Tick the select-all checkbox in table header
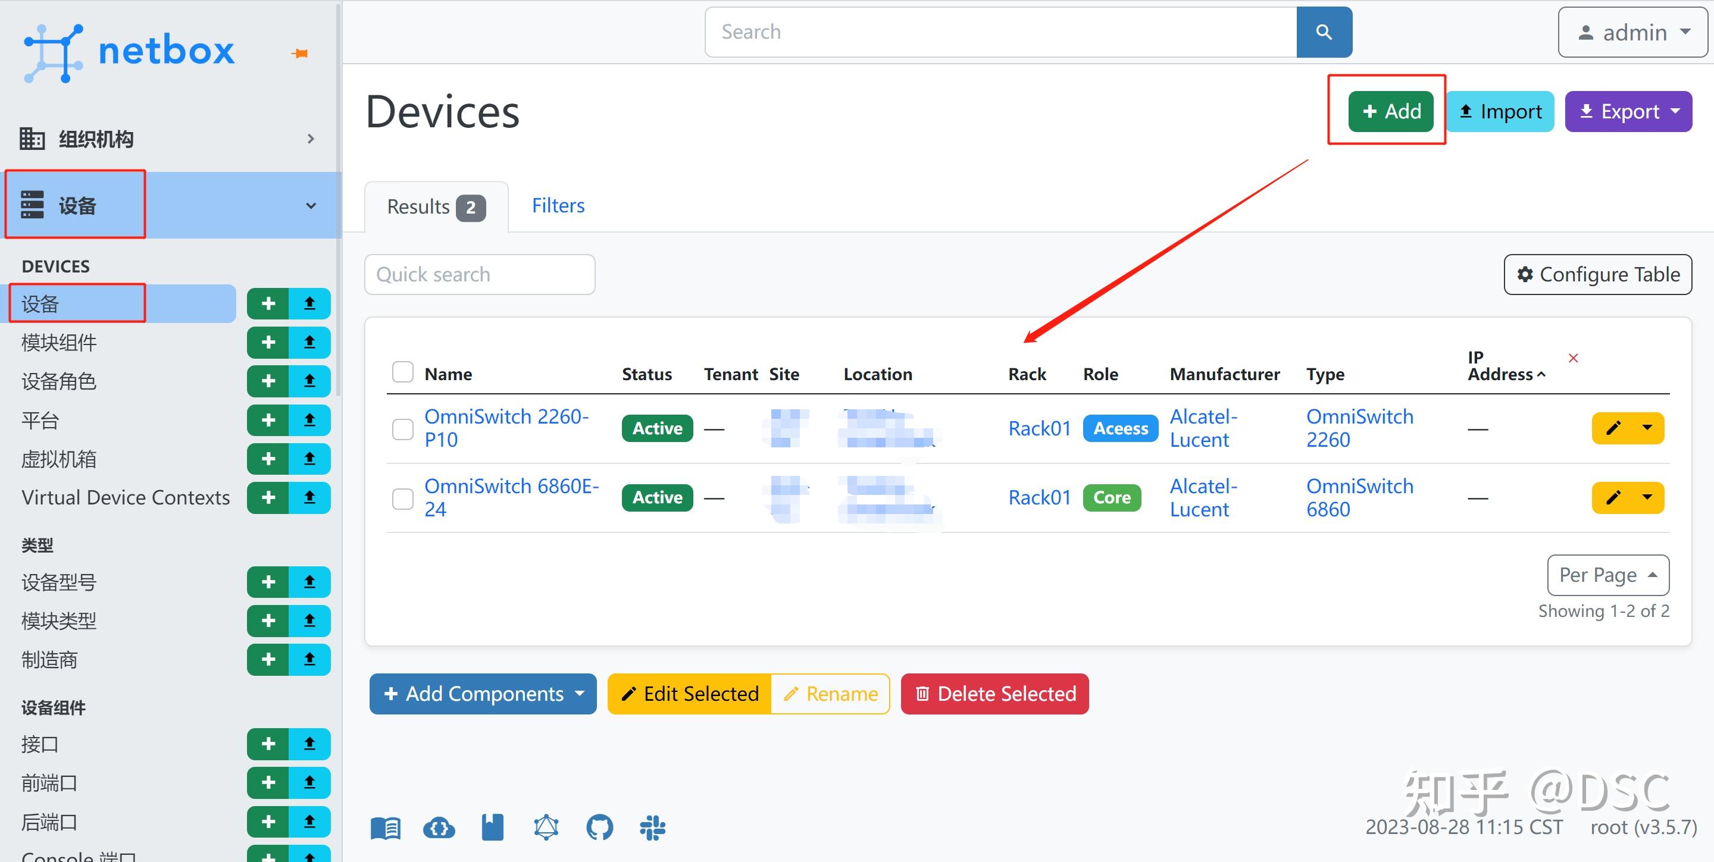Viewport: 1714px width, 862px height. [402, 372]
